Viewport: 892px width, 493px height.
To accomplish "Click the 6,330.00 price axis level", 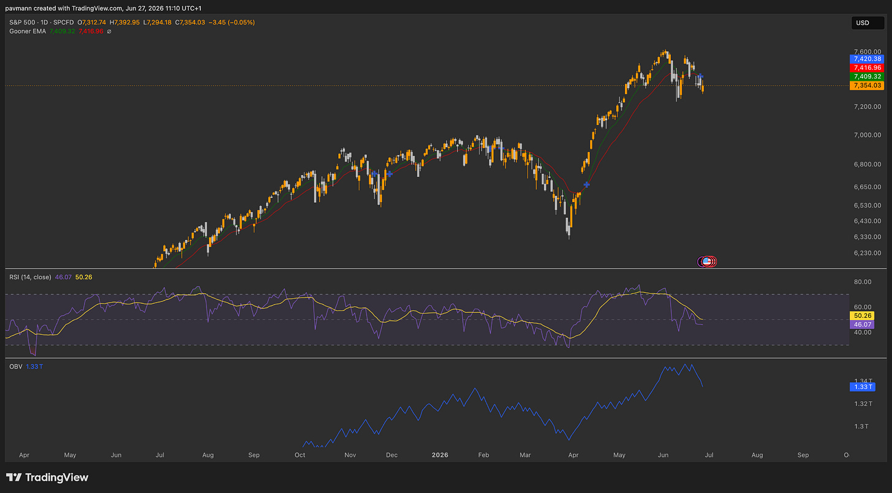I will click(867, 237).
